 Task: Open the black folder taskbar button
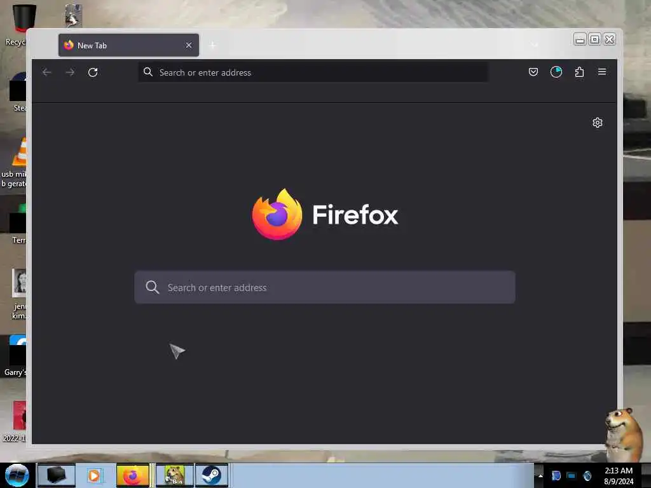click(x=57, y=475)
